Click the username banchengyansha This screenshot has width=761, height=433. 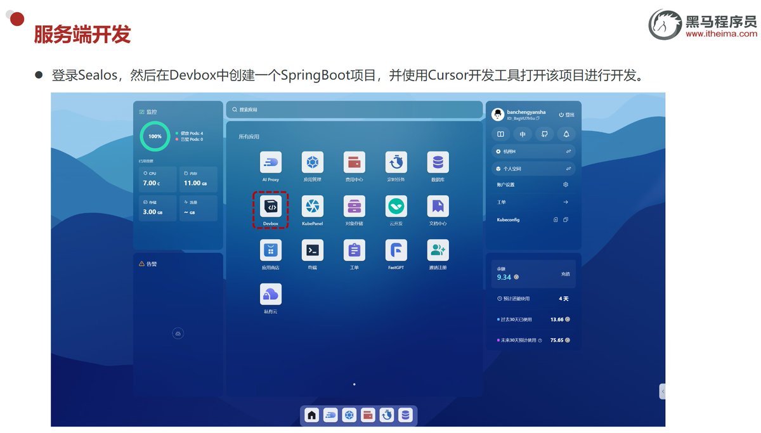(526, 112)
